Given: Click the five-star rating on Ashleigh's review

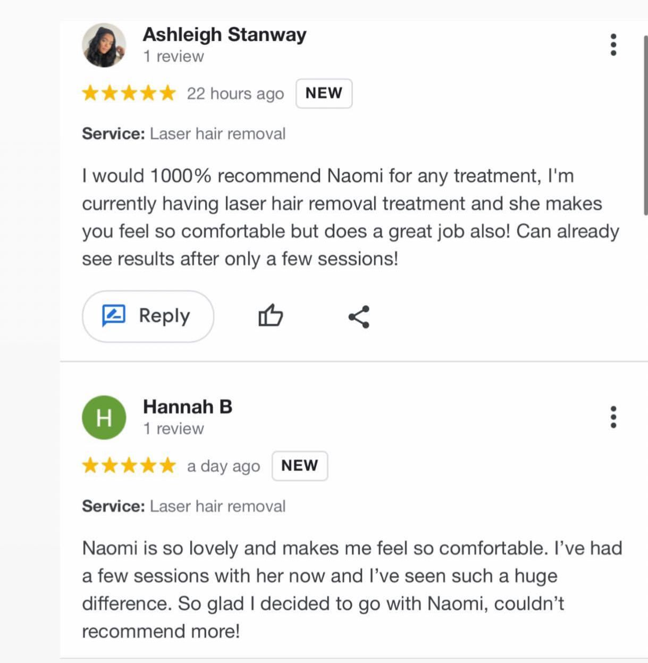Looking at the screenshot, I should point(129,94).
